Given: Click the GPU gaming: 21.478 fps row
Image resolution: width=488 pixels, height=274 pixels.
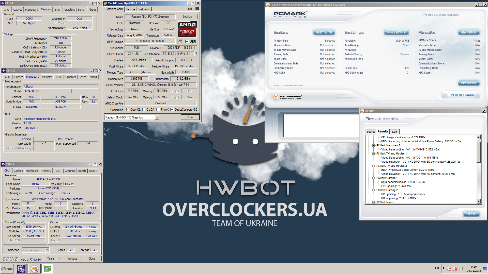Looking at the screenshot, I should click(396, 186).
